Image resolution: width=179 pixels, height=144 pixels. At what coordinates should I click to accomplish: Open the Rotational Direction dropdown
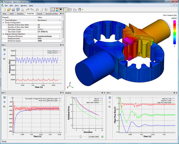[60, 36]
